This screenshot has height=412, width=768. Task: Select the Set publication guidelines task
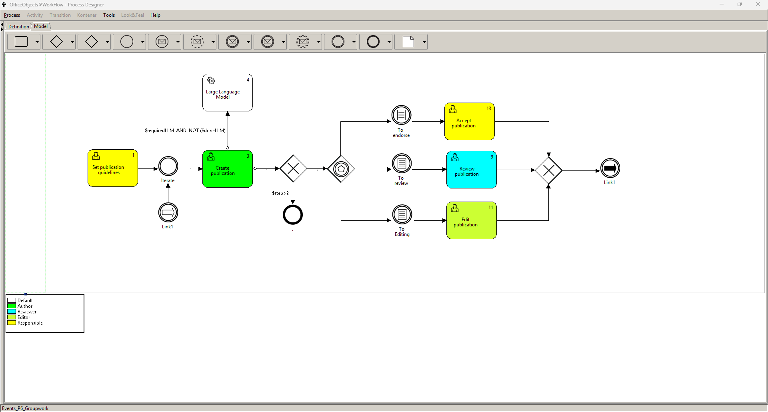(113, 168)
